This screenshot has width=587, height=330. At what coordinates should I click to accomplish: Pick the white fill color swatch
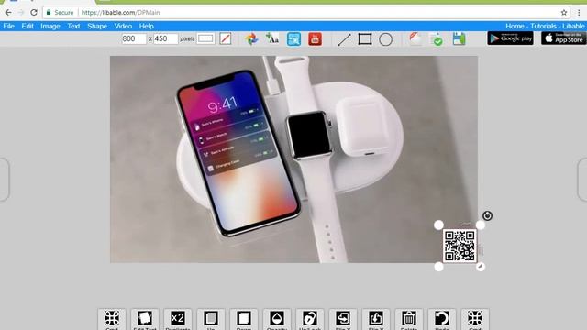point(205,38)
